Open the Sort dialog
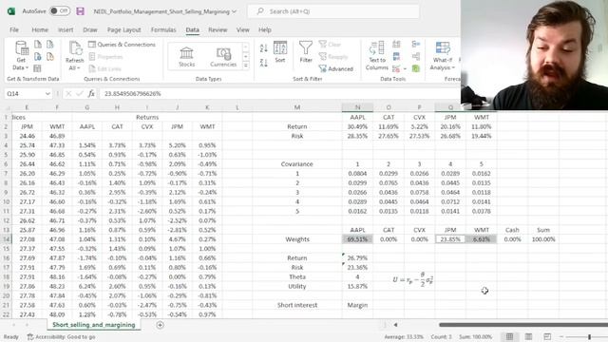 (x=280, y=52)
